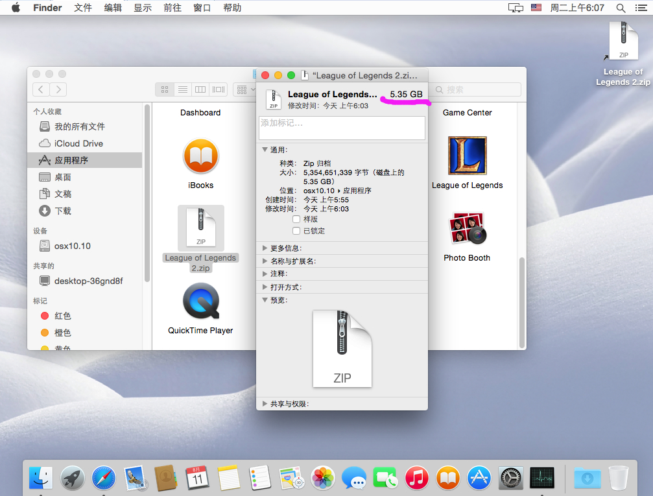
Task: Select the 橙色 tag in sidebar
Action: coord(84,333)
